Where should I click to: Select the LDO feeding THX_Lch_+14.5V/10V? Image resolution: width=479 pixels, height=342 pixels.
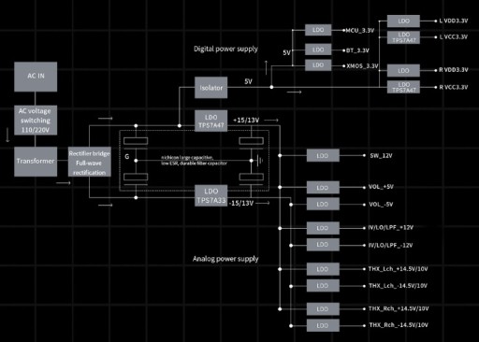(x=323, y=269)
